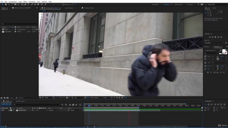The height and width of the screenshot is (128, 228).
Task: Expand C0010.MP4 layer properties triangle
Action: click(x=9, y=110)
